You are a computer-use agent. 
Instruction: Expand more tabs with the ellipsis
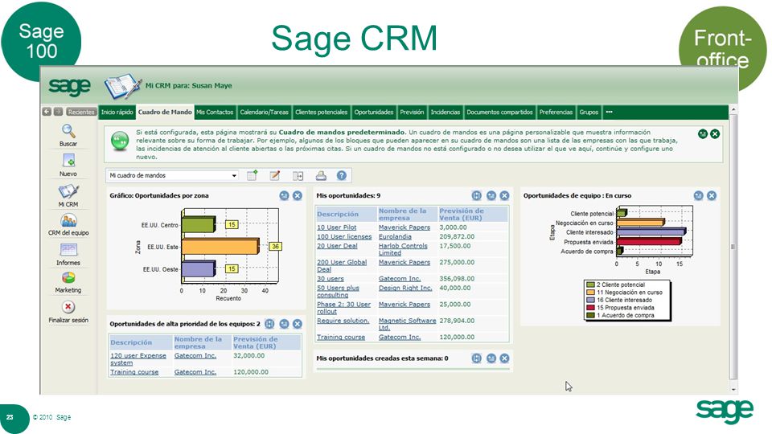click(x=609, y=113)
